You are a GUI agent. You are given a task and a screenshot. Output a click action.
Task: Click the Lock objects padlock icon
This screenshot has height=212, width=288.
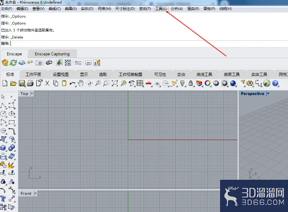point(191,84)
